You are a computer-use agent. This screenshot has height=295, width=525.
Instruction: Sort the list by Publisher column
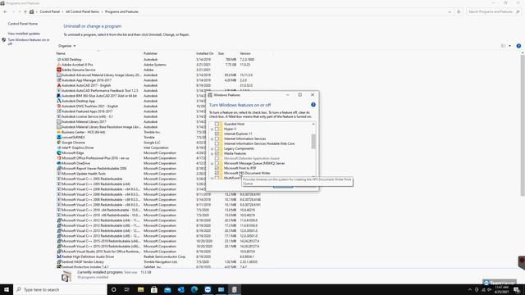point(151,53)
